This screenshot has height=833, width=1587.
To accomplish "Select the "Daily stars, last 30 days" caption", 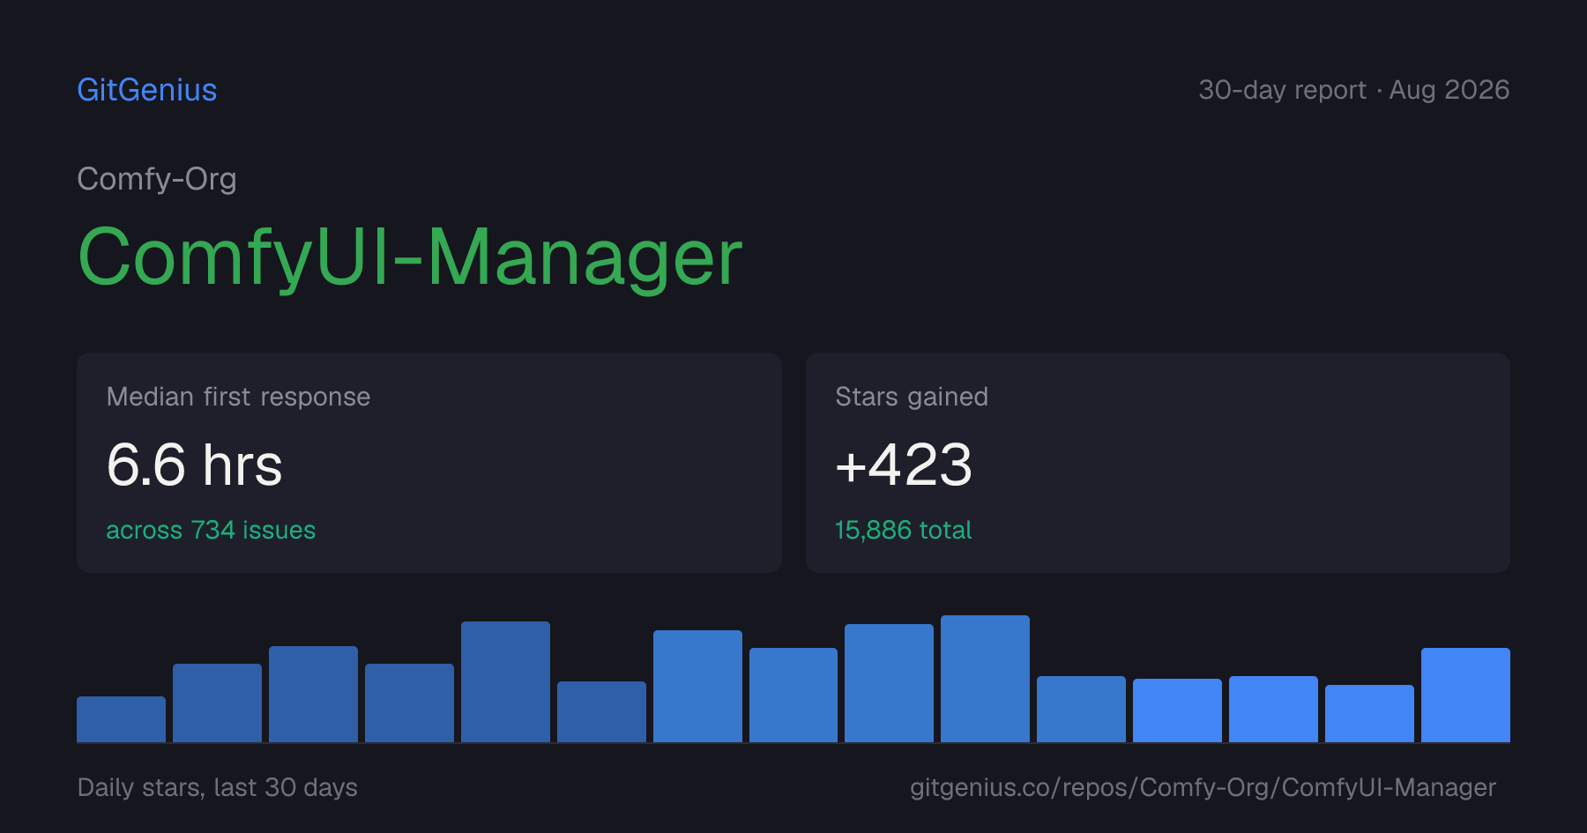I will click(x=218, y=787).
